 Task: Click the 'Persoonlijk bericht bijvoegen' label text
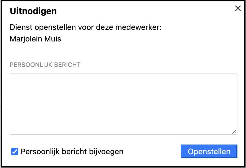click(72, 152)
